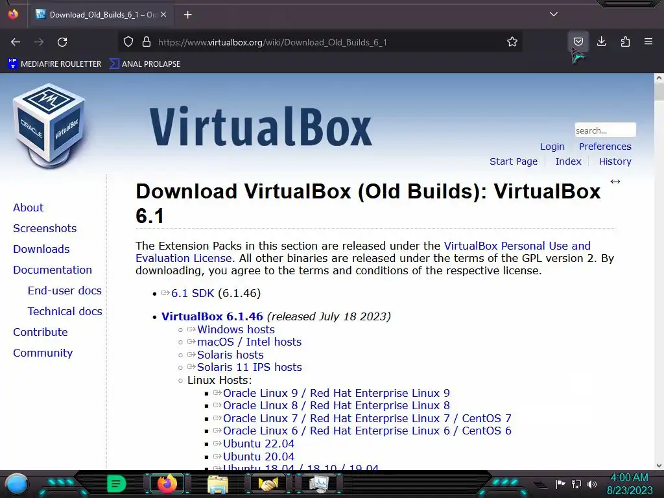This screenshot has height=498, width=664.
Task: Download Oracle Linux 9 / RHEL 9 build
Action: pyautogui.click(x=337, y=393)
